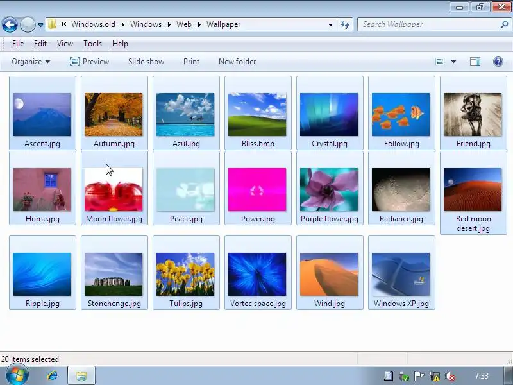The height and width of the screenshot is (385, 513).
Task: Show hidden path levels via double chevron
Action: 63,24
